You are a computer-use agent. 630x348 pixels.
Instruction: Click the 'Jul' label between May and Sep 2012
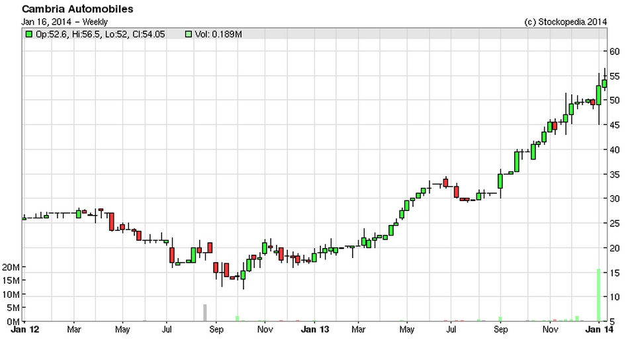click(x=166, y=330)
